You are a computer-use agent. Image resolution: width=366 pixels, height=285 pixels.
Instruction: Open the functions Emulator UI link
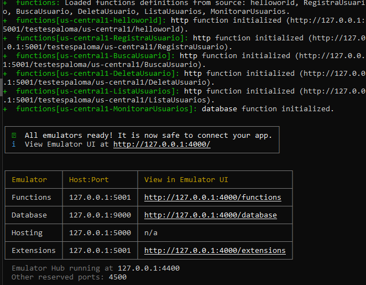[x=213, y=198]
